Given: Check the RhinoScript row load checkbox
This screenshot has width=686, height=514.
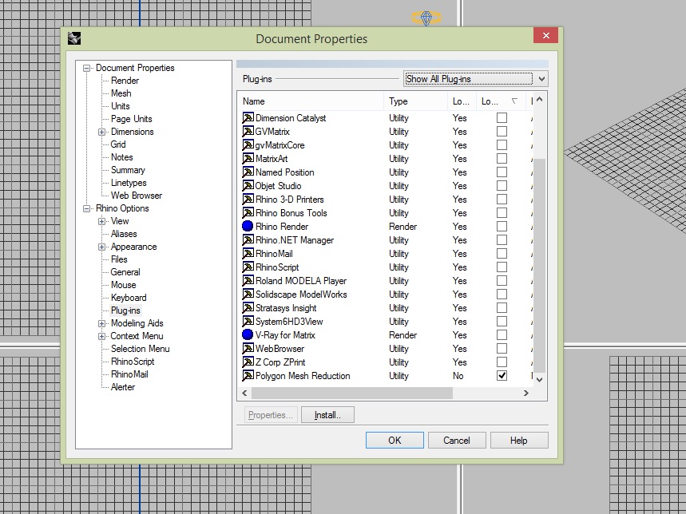Looking at the screenshot, I should [502, 267].
